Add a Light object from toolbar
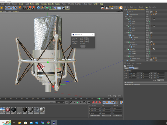 (x=67, y=8)
